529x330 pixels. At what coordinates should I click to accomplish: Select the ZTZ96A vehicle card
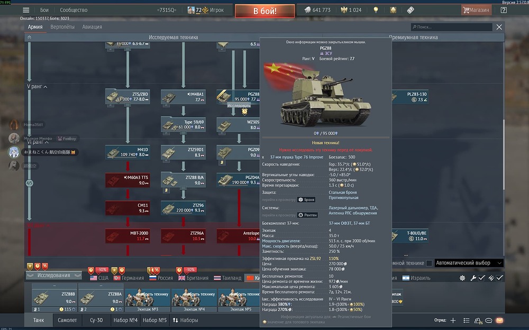[x=183, y=236]
